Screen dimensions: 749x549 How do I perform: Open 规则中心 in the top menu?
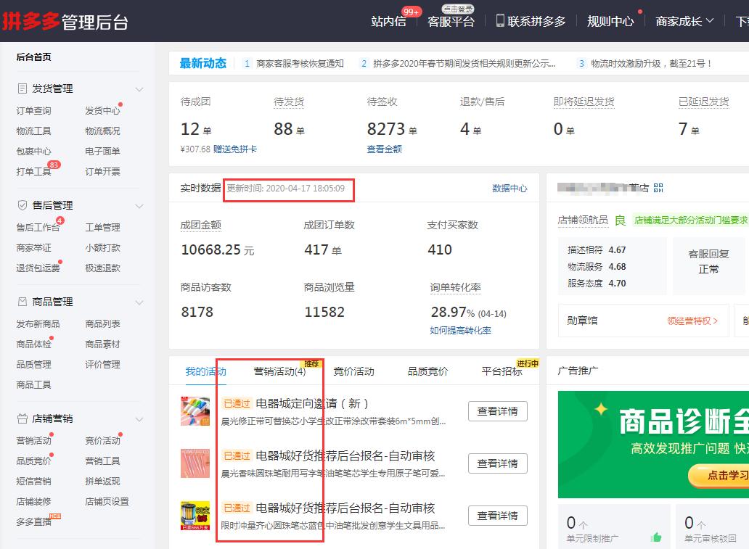610,22
